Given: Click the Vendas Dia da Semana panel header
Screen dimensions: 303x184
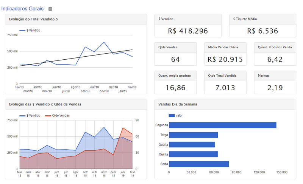Looking at the screenshot, I should pyautogui.click(x=225, y=104).
